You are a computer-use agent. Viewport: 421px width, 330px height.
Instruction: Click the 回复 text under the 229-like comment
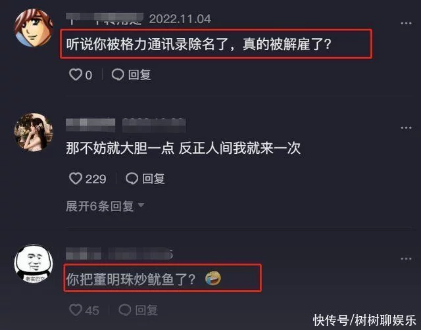tap(153, 179)
